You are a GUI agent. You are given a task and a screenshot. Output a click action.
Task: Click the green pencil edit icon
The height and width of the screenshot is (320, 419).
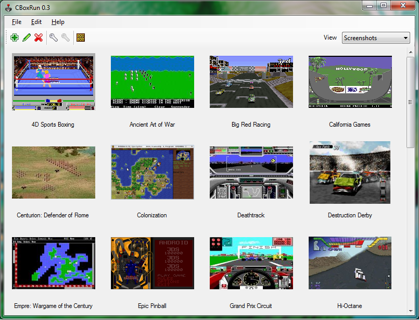click(27, 38)
